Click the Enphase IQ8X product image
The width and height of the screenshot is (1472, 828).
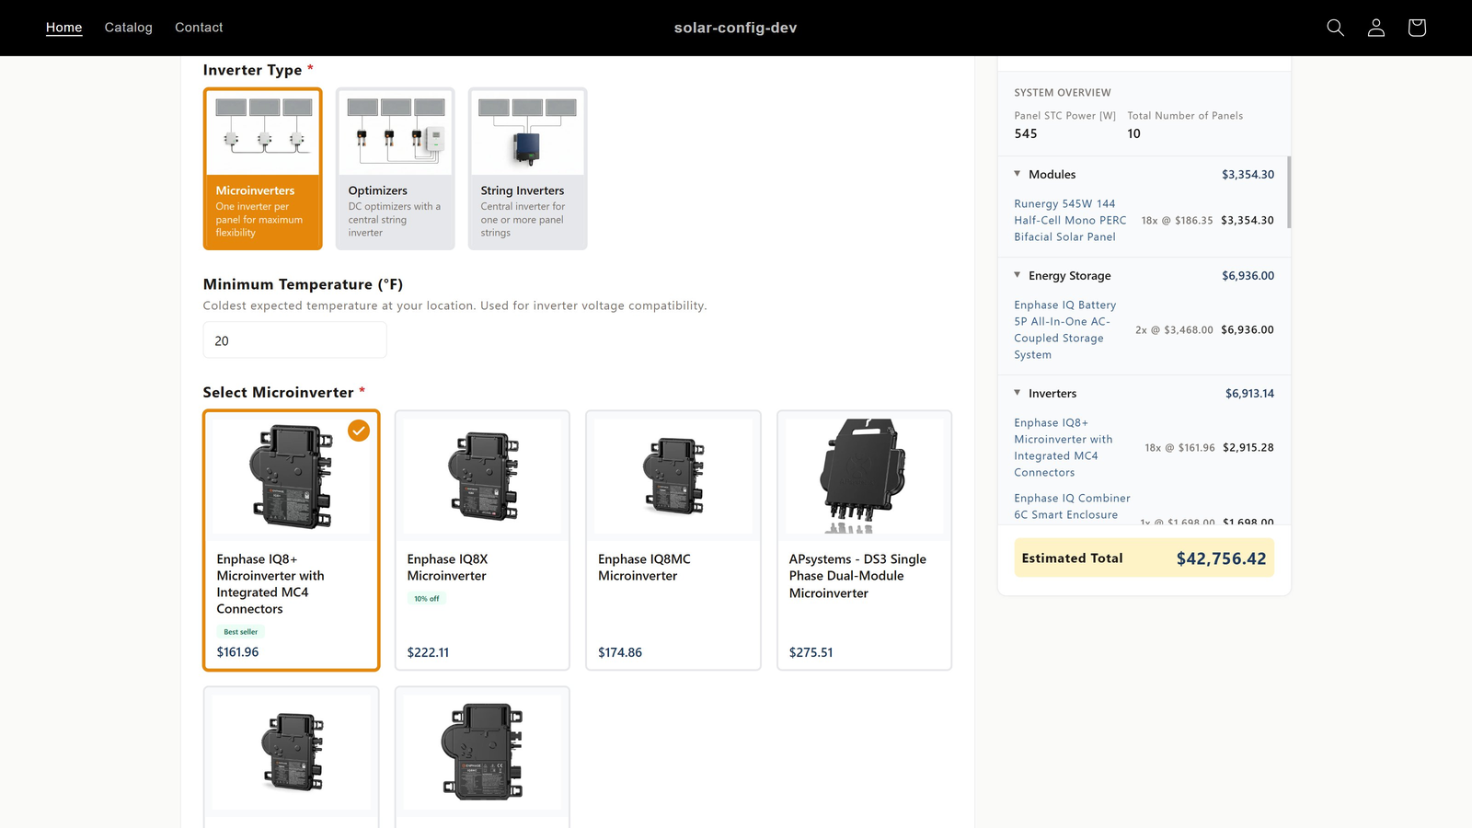482,477
